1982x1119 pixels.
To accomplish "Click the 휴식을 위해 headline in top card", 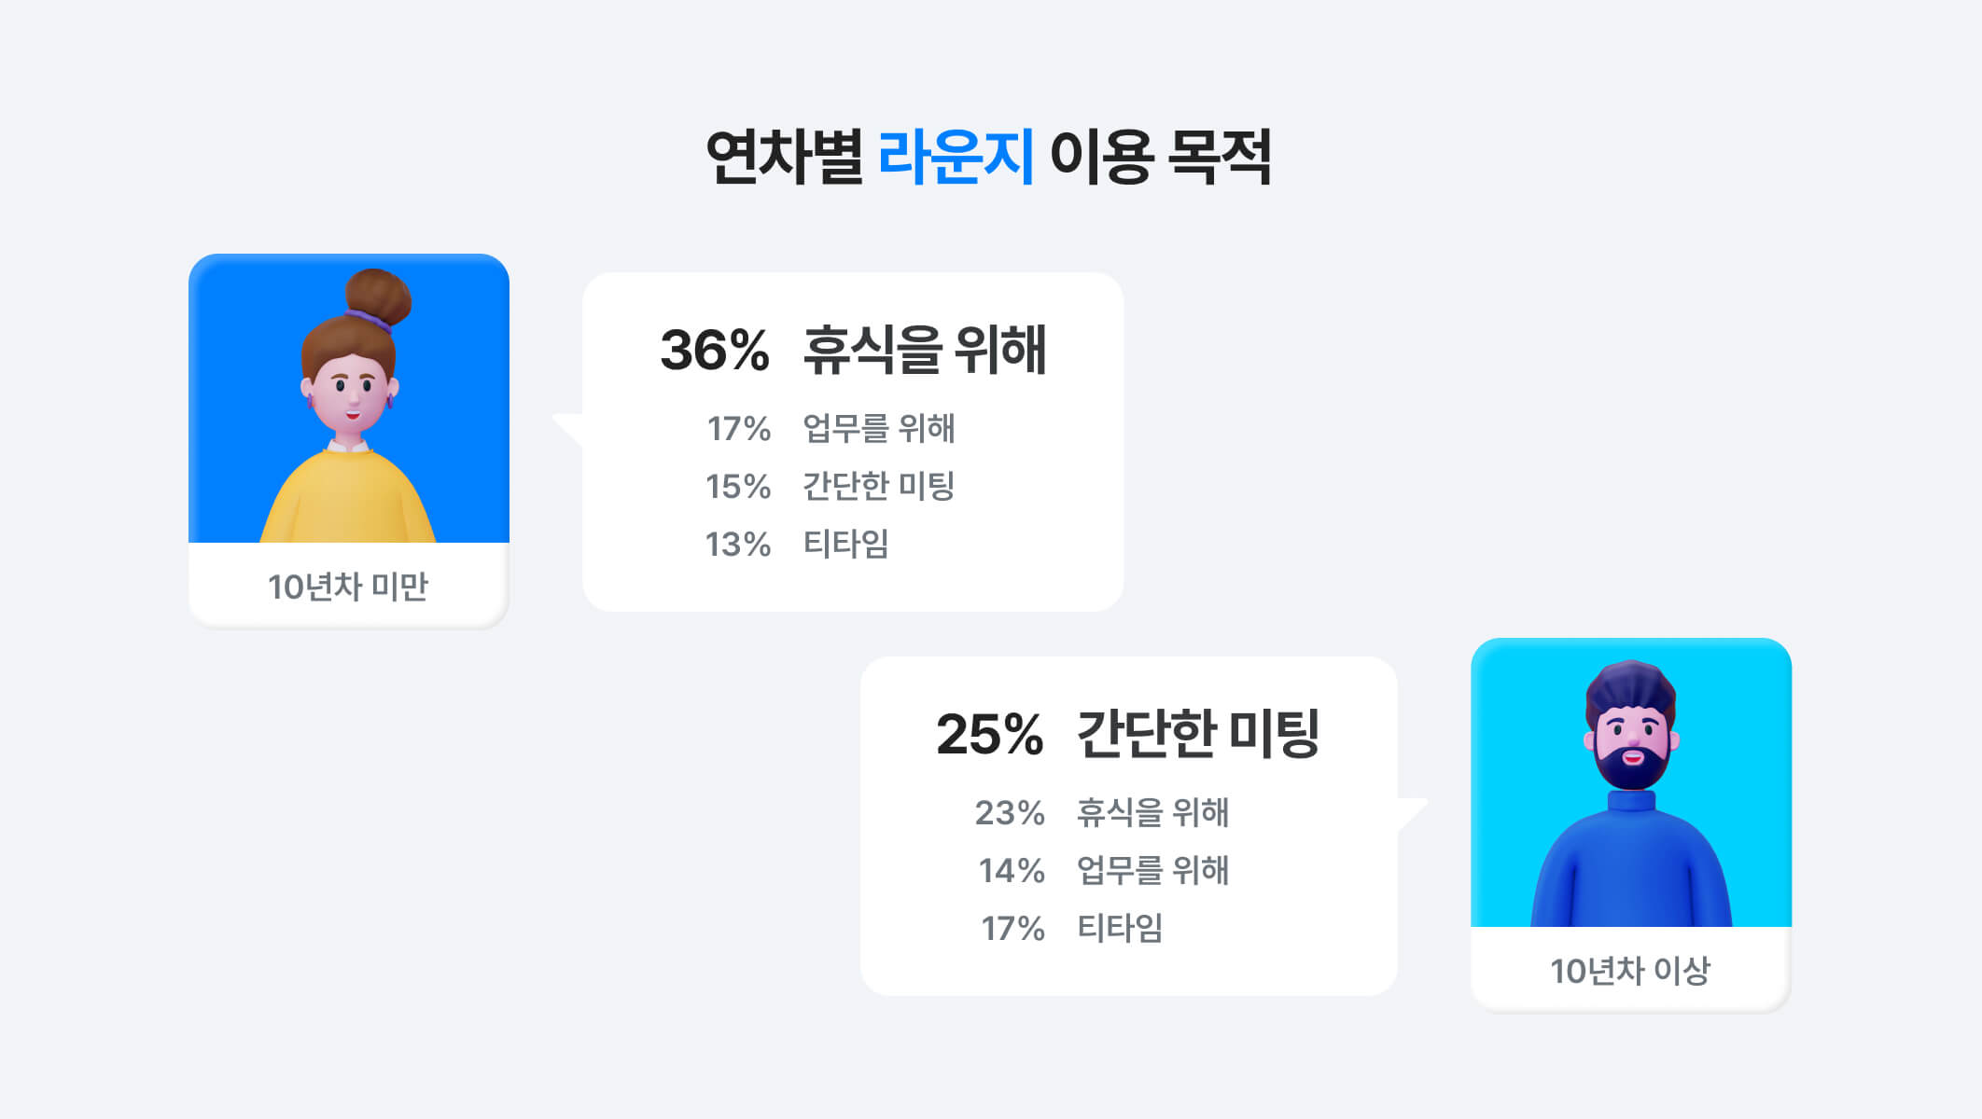I will pyautogui.click(x=925, y=351).
